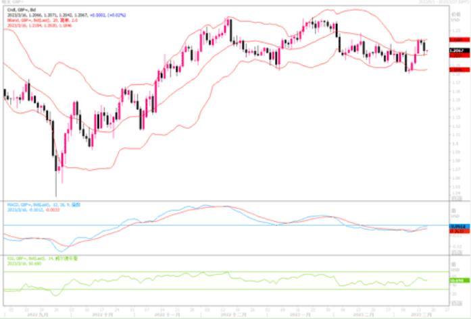Select the red BBand indicator legend label

point(43,20)
